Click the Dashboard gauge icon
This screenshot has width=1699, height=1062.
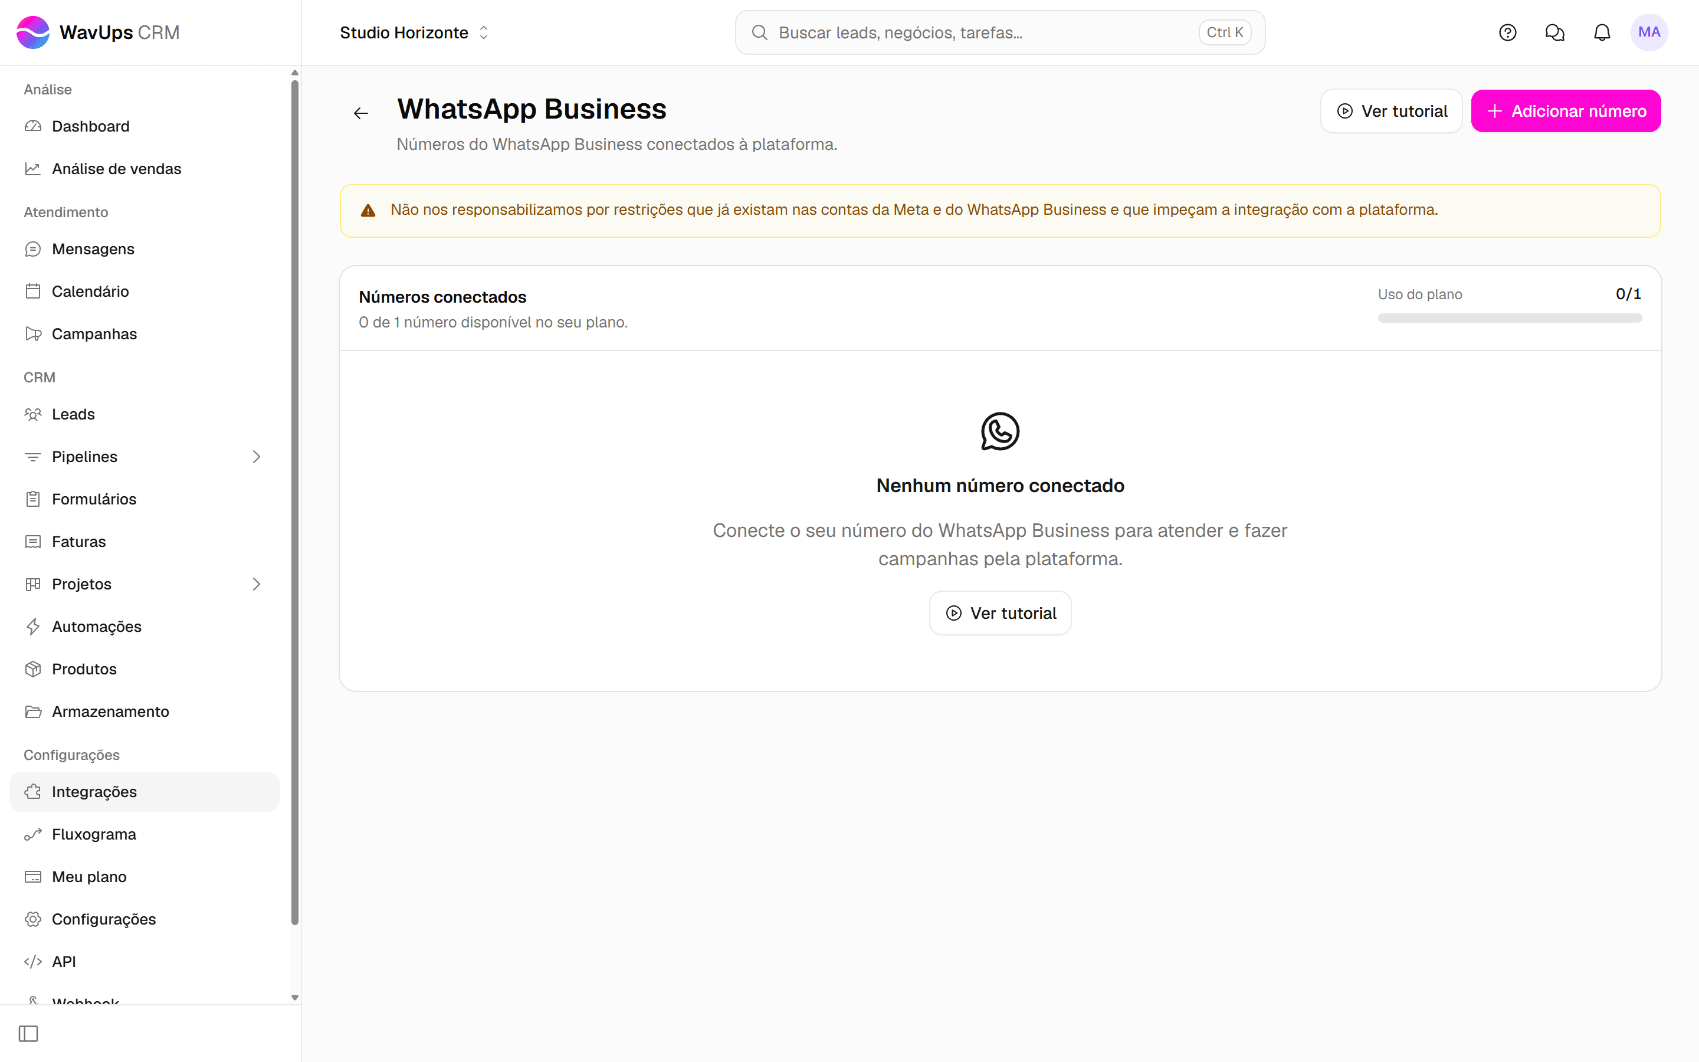pyautogui.click(x=33, y=126)
